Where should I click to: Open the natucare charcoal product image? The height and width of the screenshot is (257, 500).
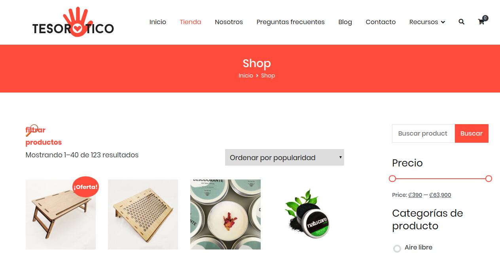[307, 214]
